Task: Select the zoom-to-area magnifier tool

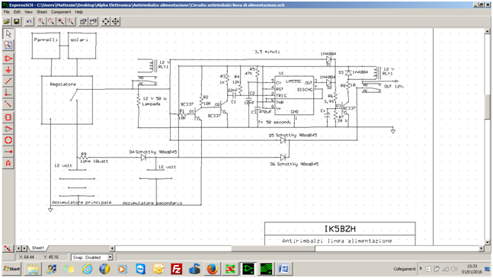Action: pyautogui.click(x=8, y=45)
